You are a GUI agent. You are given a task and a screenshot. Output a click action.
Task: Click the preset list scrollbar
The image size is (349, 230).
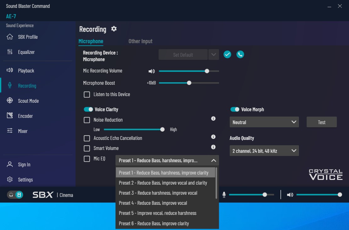216,183
